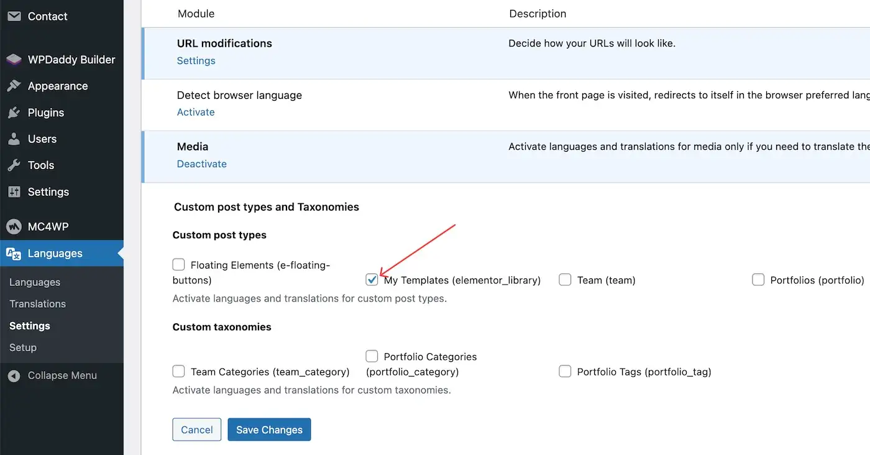
Task: Open Setup submenu item
Action: tap(23, 347)
